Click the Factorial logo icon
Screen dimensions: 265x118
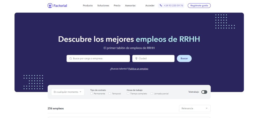(x=50, y=5)
